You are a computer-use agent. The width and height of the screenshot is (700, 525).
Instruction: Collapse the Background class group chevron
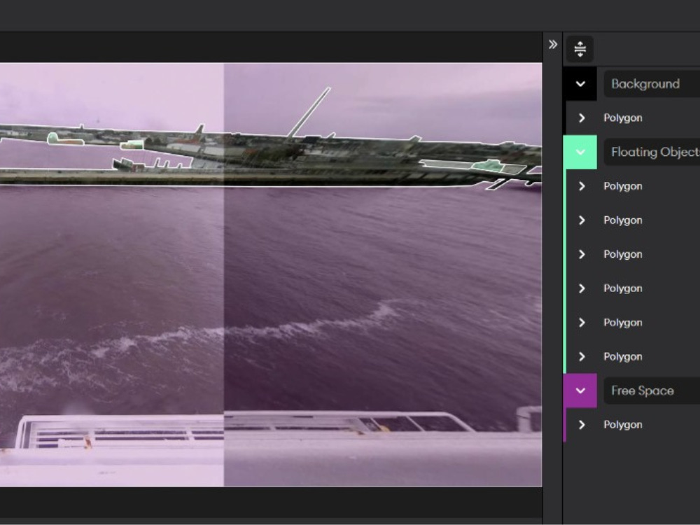pyautogui.click(x=580, y=84)
